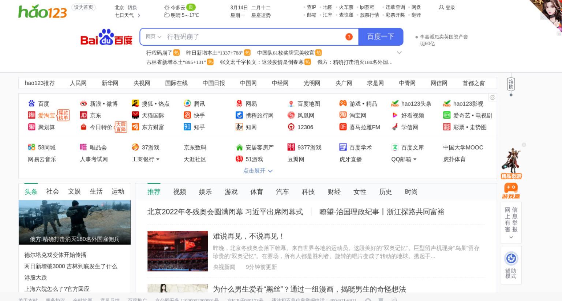Image resolution: width=562 pixels, height=301 pixels.
Task: Select the 财经 feed tab
Action: pos(334,192)
